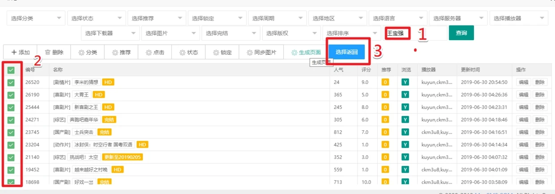Viewport: 555px width, 194px height.
Task: Click the 锁定 gear toolbar button
Action: point(222,52)
